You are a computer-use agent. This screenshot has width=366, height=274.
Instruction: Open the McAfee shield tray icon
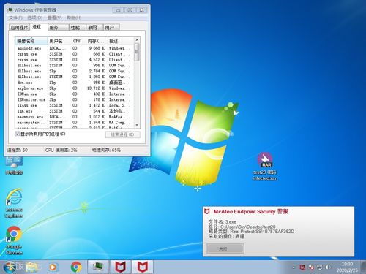pyautogui.click(x=302, y=267)
